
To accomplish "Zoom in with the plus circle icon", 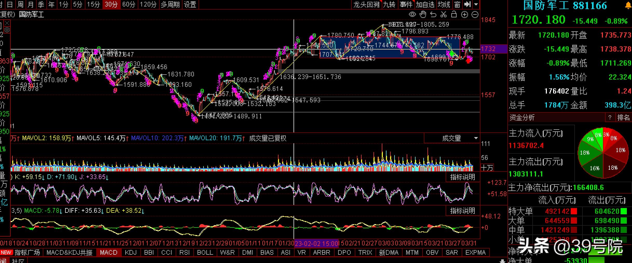I will [x=465, y=15].
